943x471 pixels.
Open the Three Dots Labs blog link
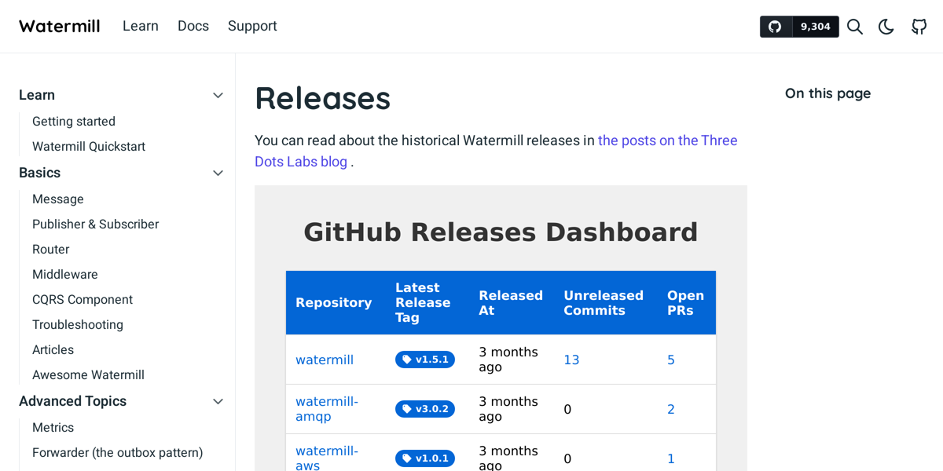click(667, 140)
